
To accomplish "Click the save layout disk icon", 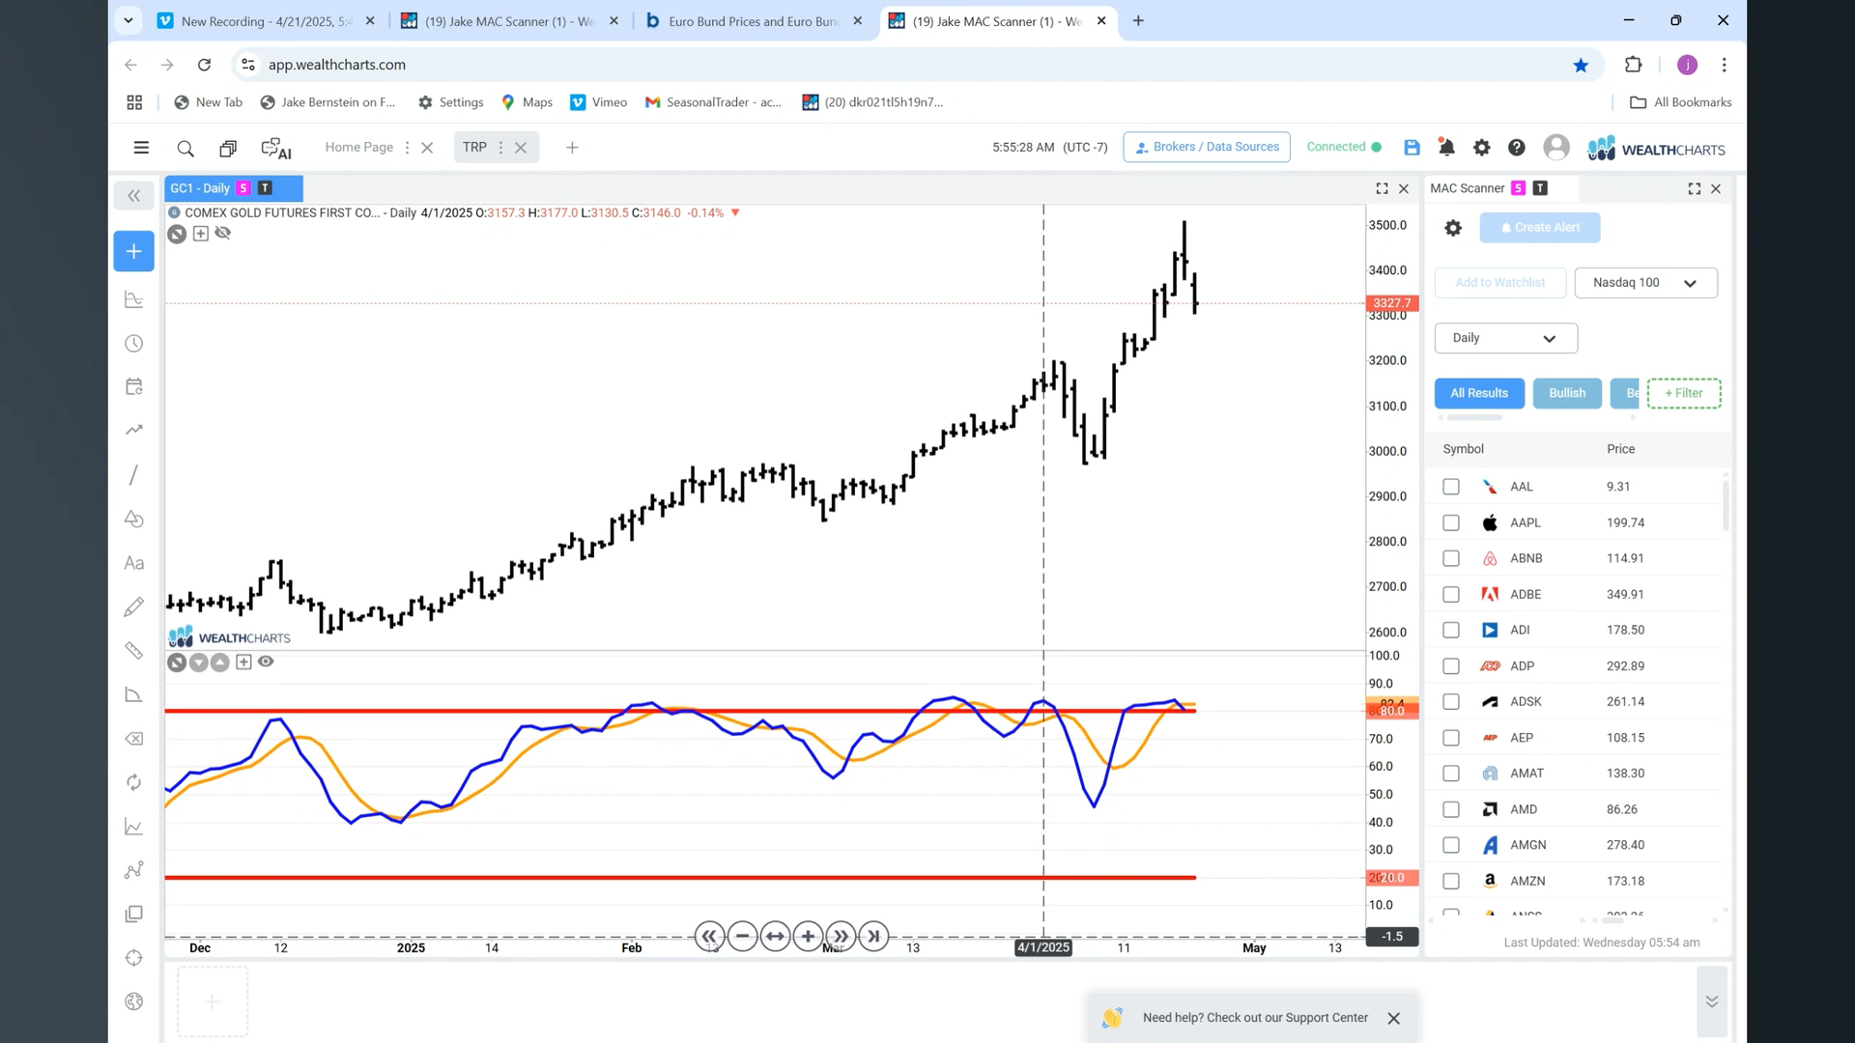I will tap(1412, 147).
